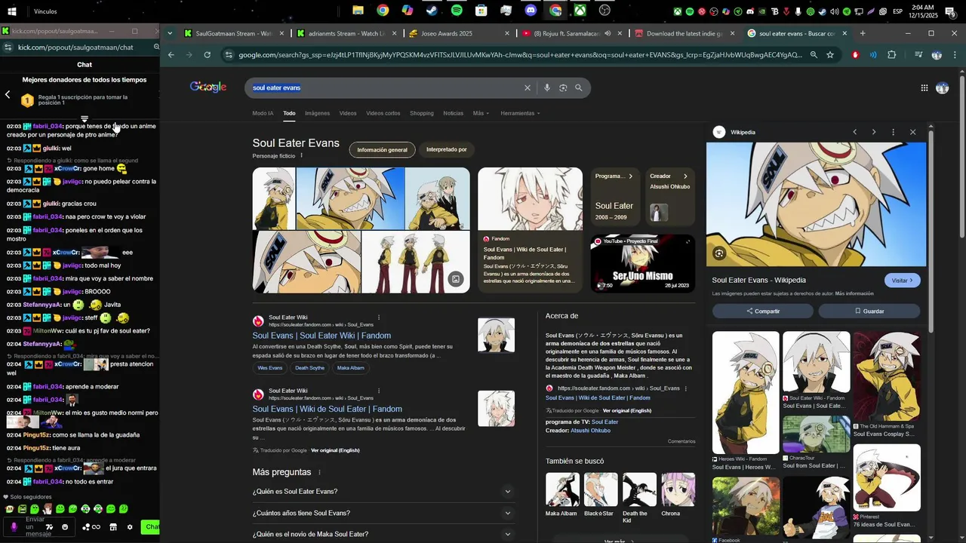Open Soul Evans | Soul Eater Wiki | Fandom link
The height and width of the screenshot is (543, 966).
coord(321,336)
